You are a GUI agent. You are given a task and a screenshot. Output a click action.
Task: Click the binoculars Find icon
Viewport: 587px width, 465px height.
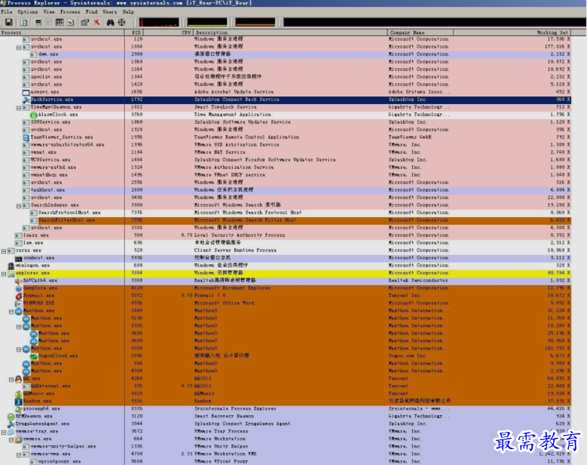point(110,23)
